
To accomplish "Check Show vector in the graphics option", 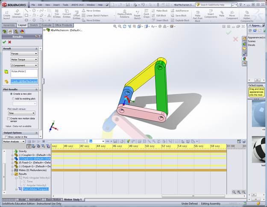I will point(6,137).
